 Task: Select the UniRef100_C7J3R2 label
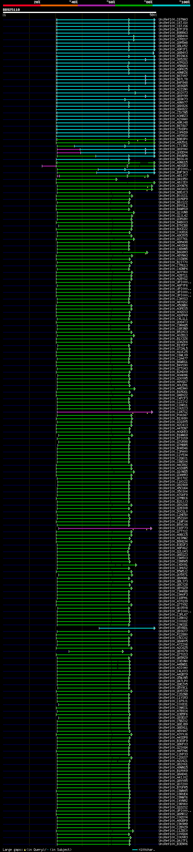173,146
